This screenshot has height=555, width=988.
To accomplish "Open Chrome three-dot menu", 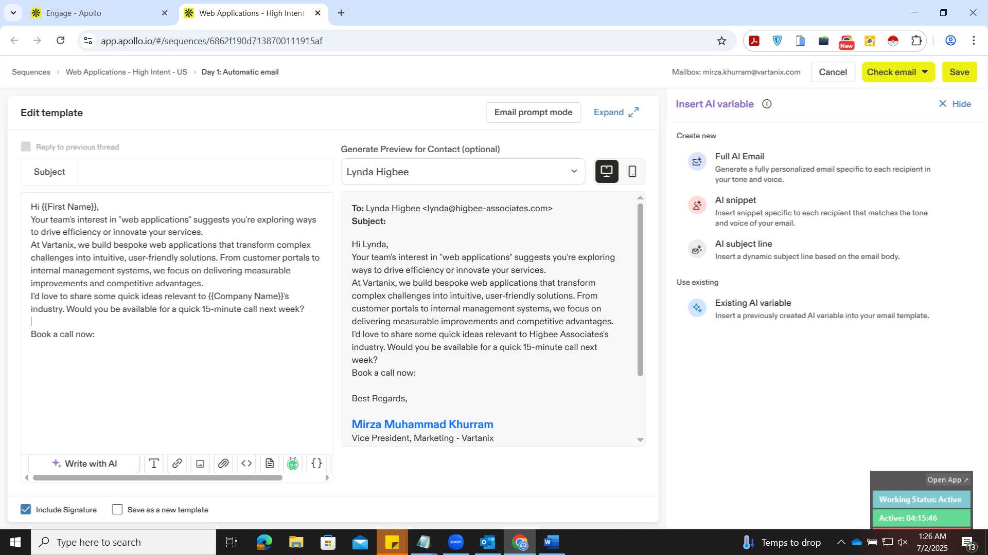I will point(974,41).
